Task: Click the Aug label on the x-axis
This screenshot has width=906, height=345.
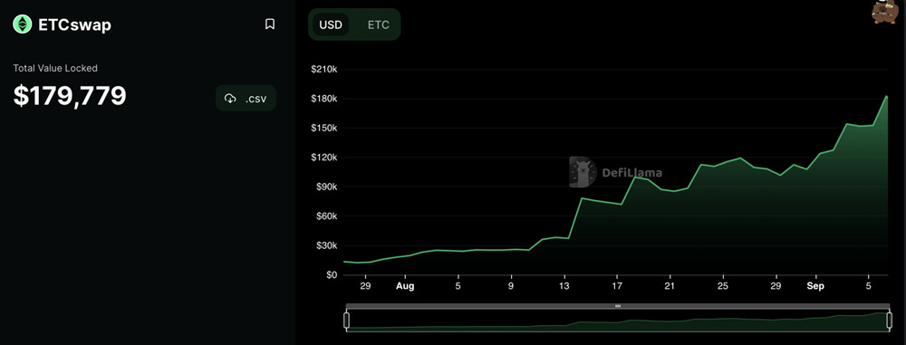Action: click(405, 286)
